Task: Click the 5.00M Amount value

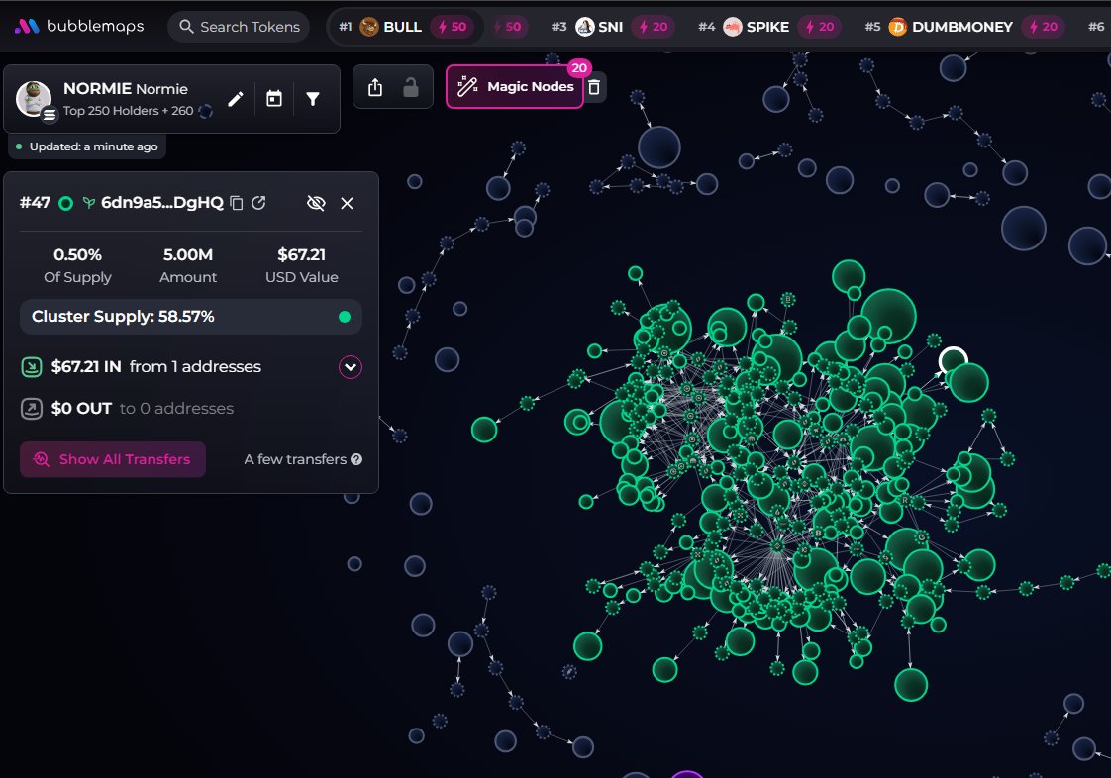Action: [188, 255]
